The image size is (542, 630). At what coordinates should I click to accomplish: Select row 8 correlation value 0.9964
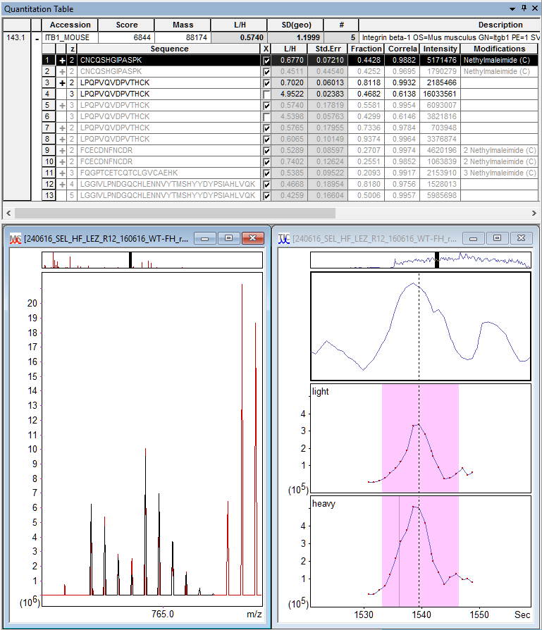pyautogui.click(x=402, y=139)
